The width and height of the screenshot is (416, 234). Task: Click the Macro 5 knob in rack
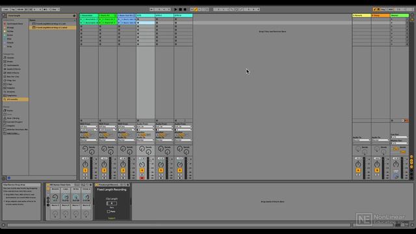click(x=55, y=214)
